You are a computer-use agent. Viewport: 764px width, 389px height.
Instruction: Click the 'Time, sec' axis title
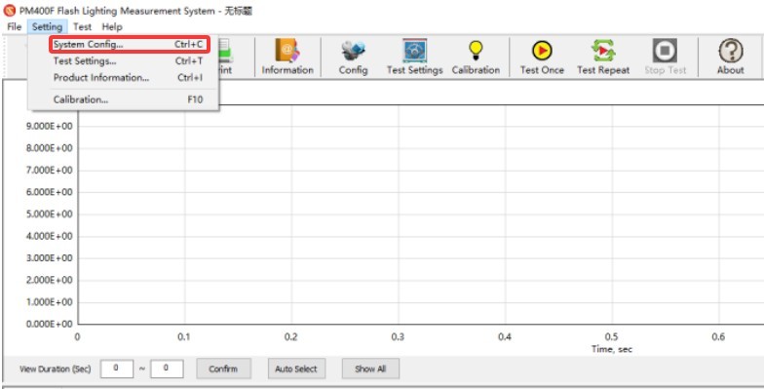tap(612, 349)
